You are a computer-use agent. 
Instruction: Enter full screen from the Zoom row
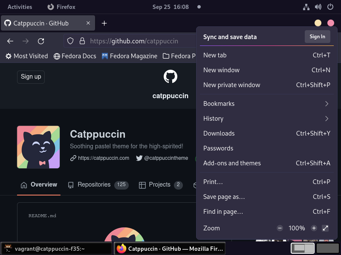click(x=325, y=228)
